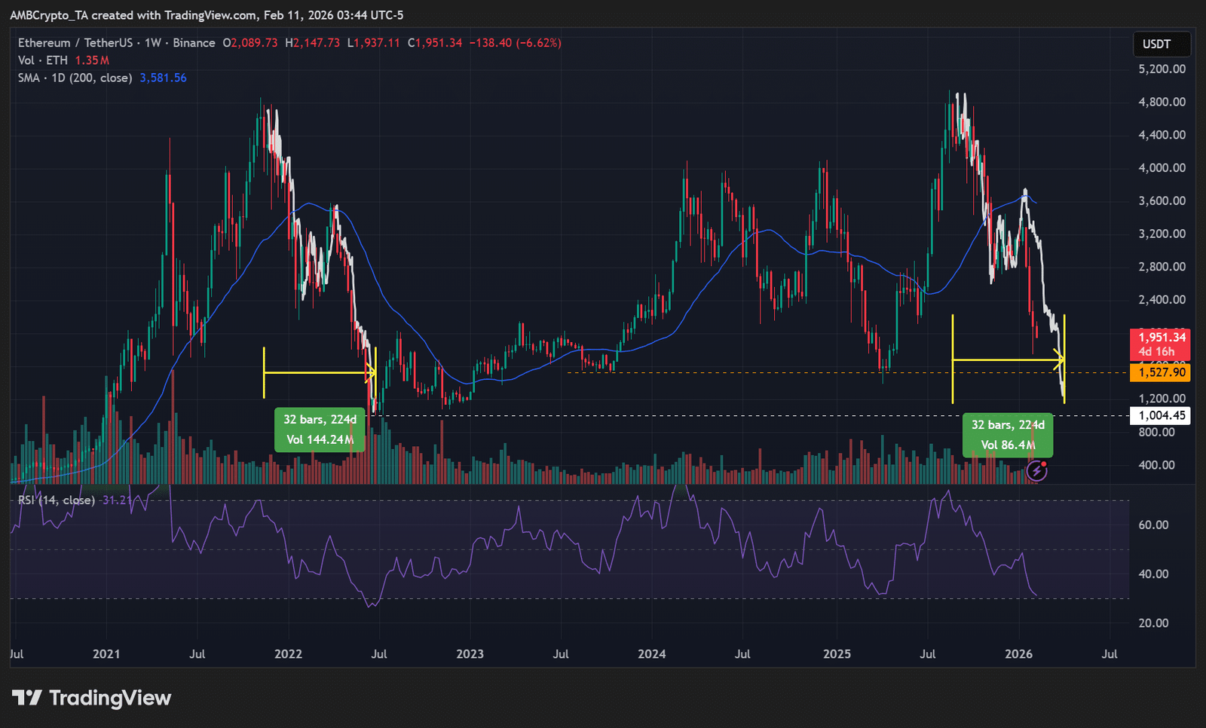Click the green '32 bars, Vol 144.24M' label
Screen dimensions: 1206x728
point(320,430)
